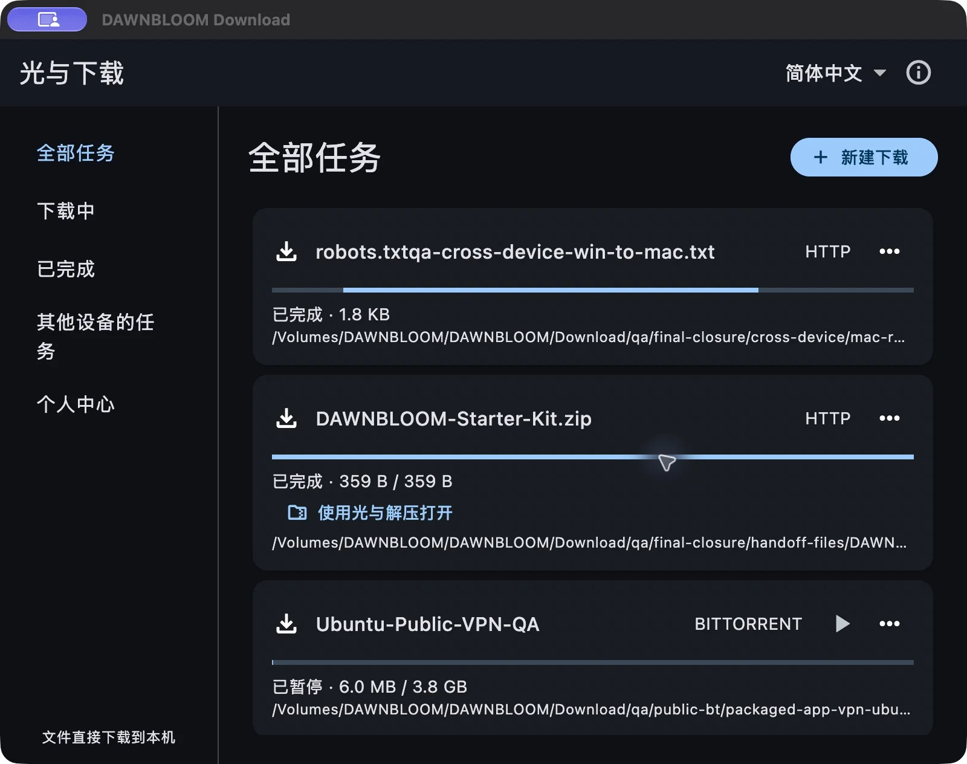Open 其他设备的任务 in the sidebar

point(95,336)
